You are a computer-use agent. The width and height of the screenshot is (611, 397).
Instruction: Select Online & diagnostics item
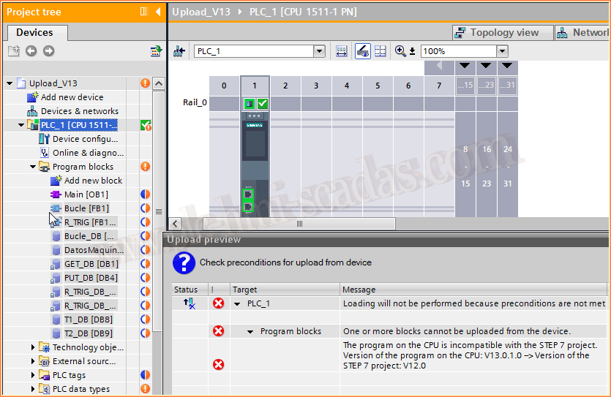88,153
